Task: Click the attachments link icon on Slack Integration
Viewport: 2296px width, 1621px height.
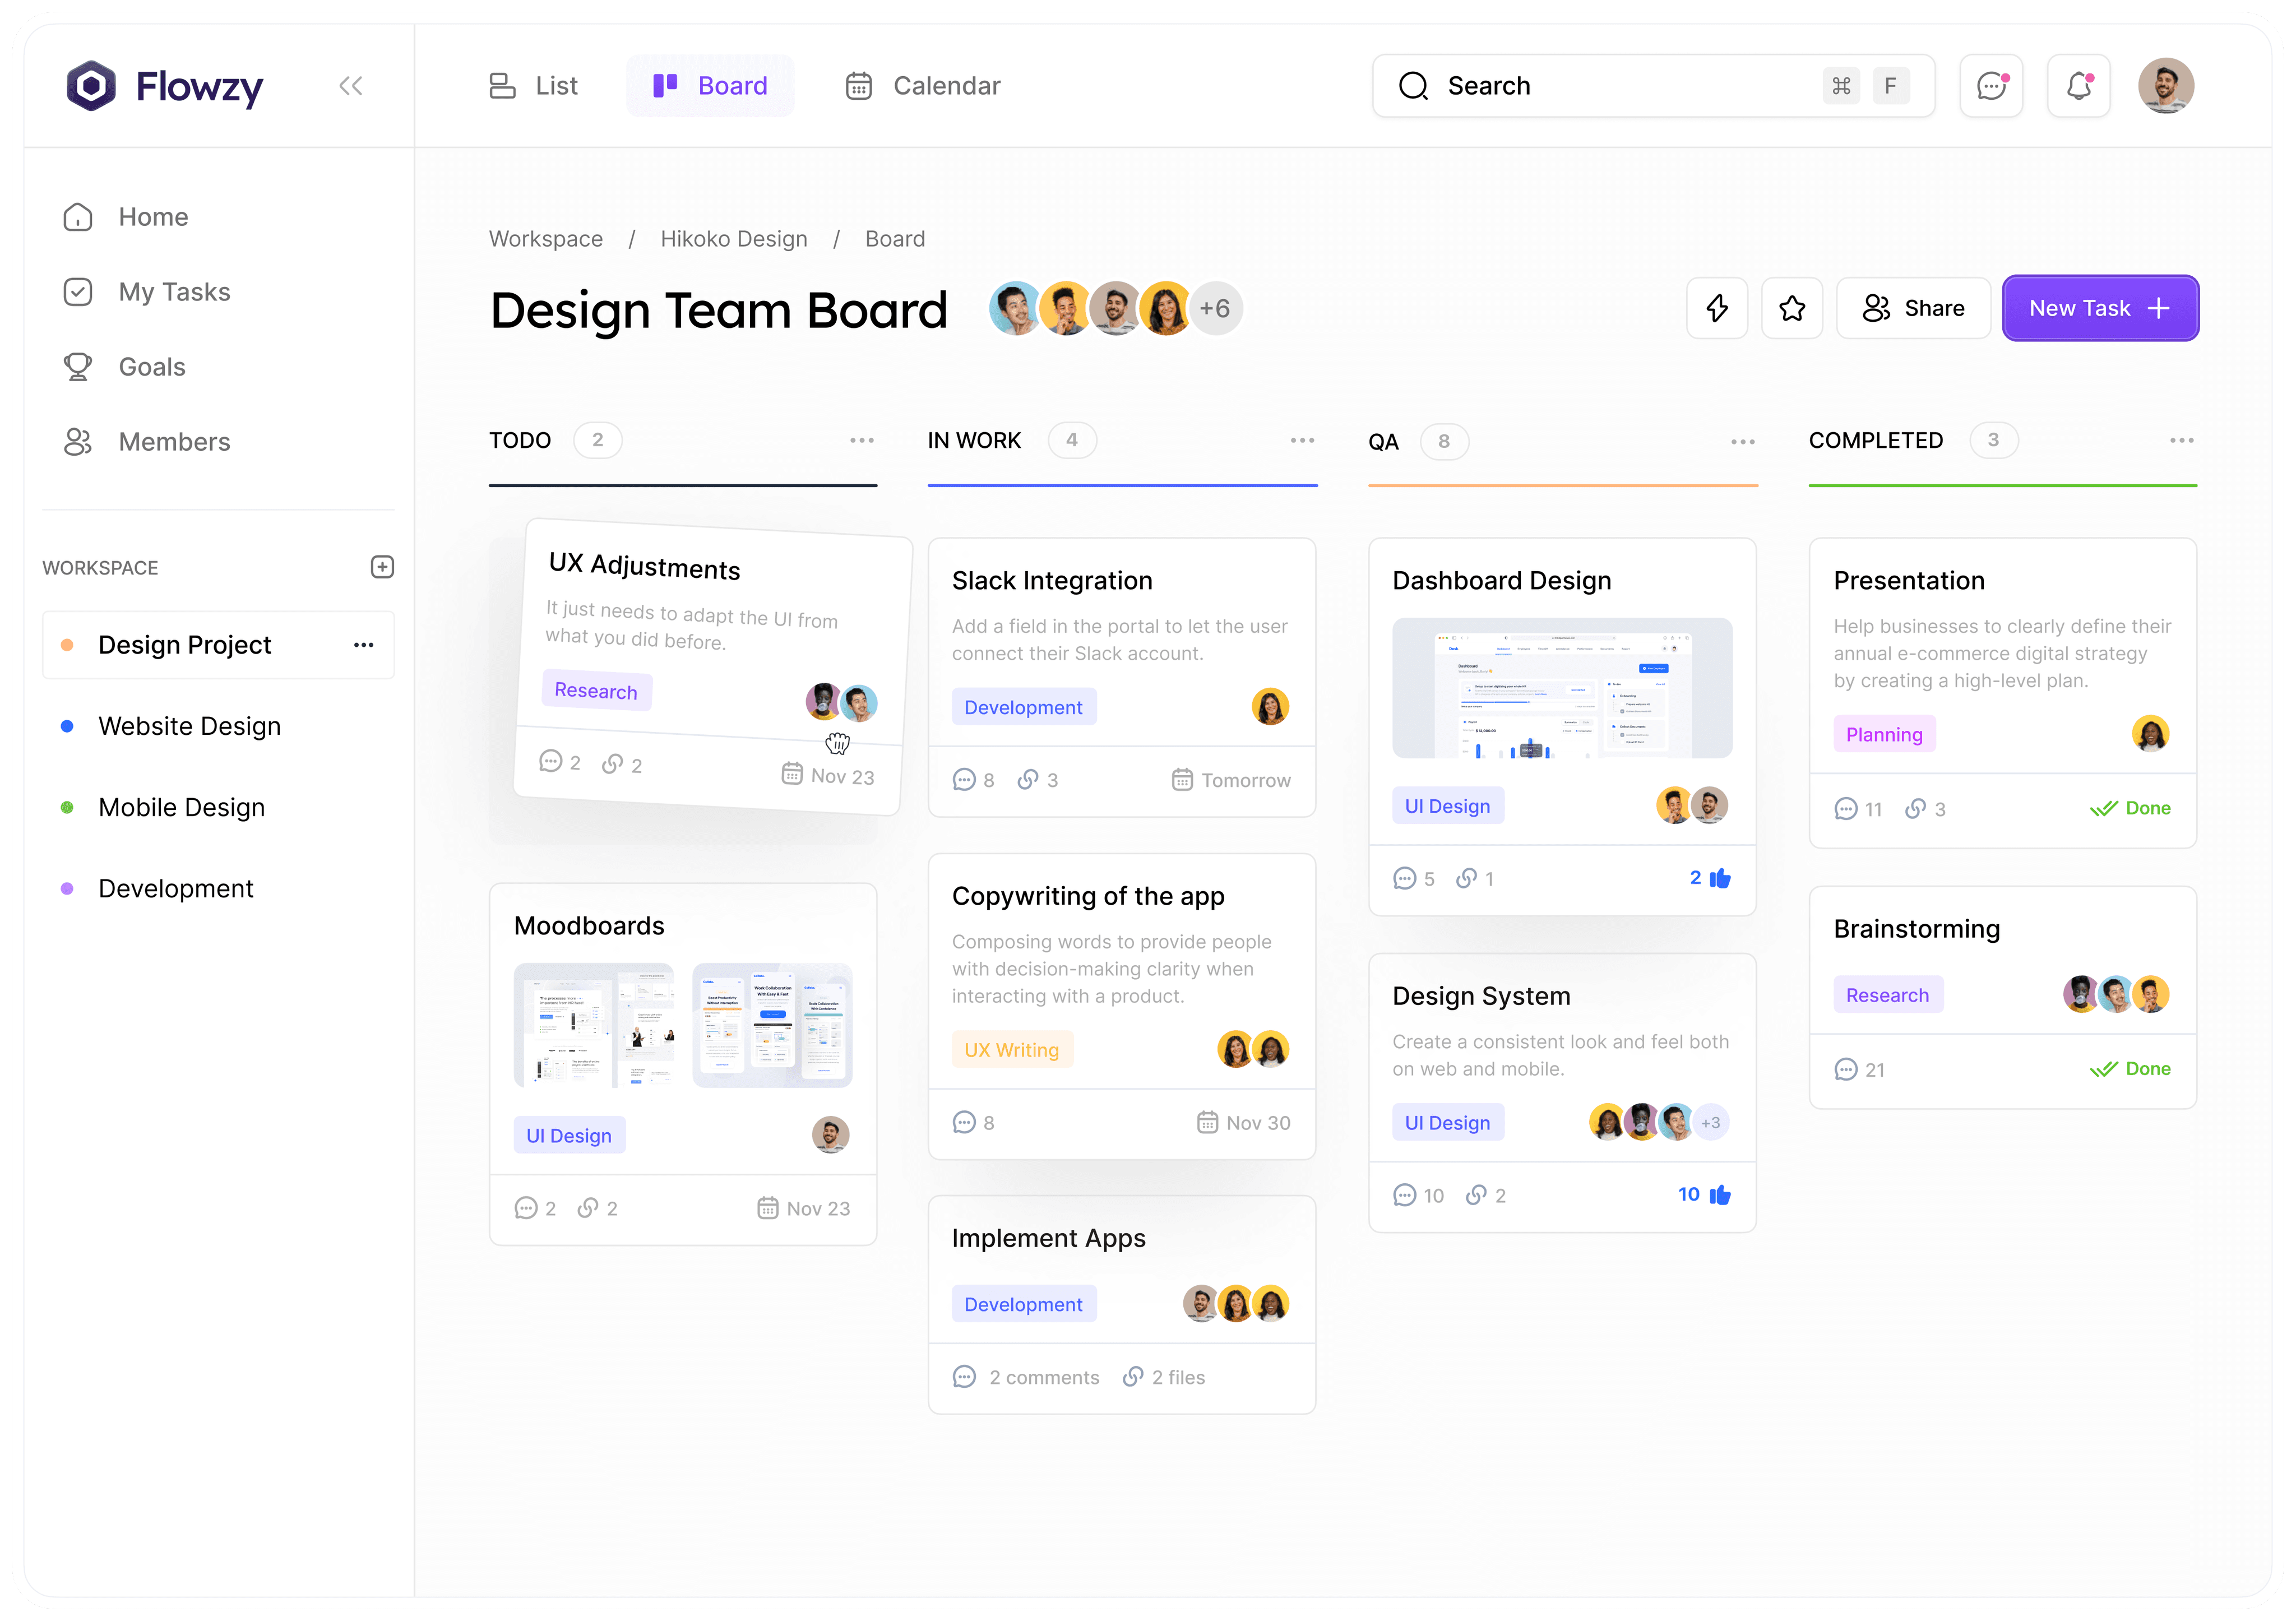Action: [1028, 779]
